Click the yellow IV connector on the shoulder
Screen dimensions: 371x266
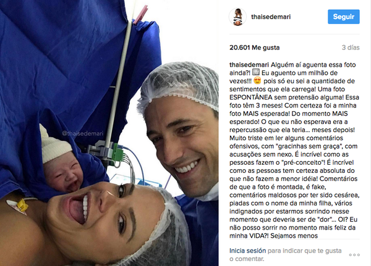[22, 205]
